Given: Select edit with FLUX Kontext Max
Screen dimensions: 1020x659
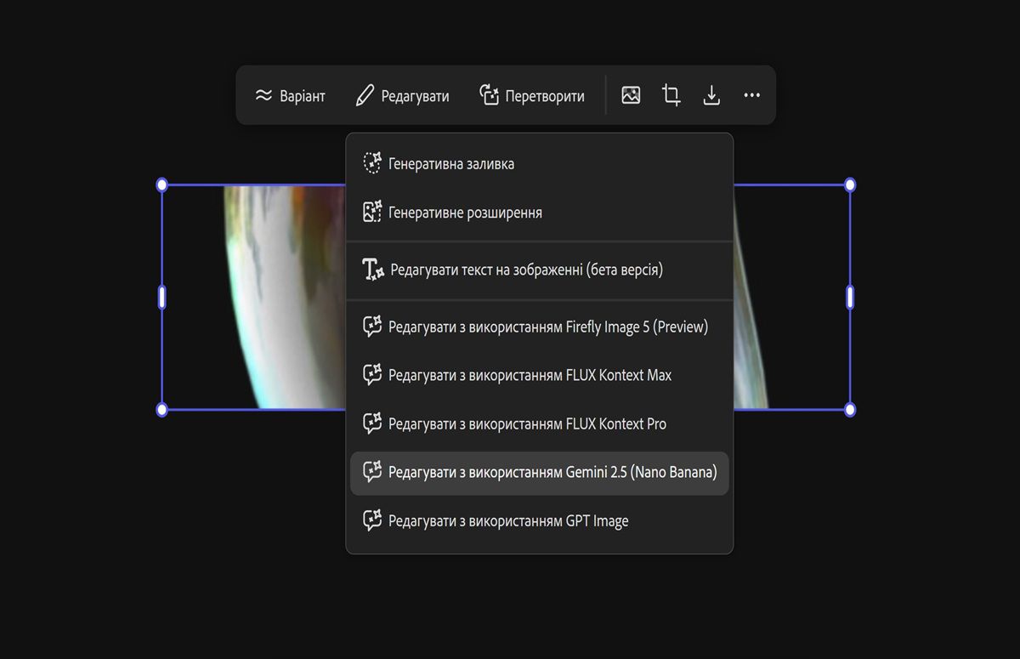Looking at the screenshot, I should [x=539, y=375].
